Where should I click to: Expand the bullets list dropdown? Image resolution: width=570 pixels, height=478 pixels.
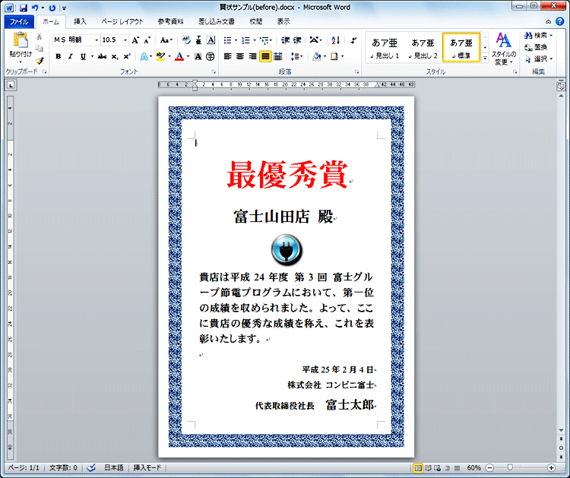tap(236, 40)
